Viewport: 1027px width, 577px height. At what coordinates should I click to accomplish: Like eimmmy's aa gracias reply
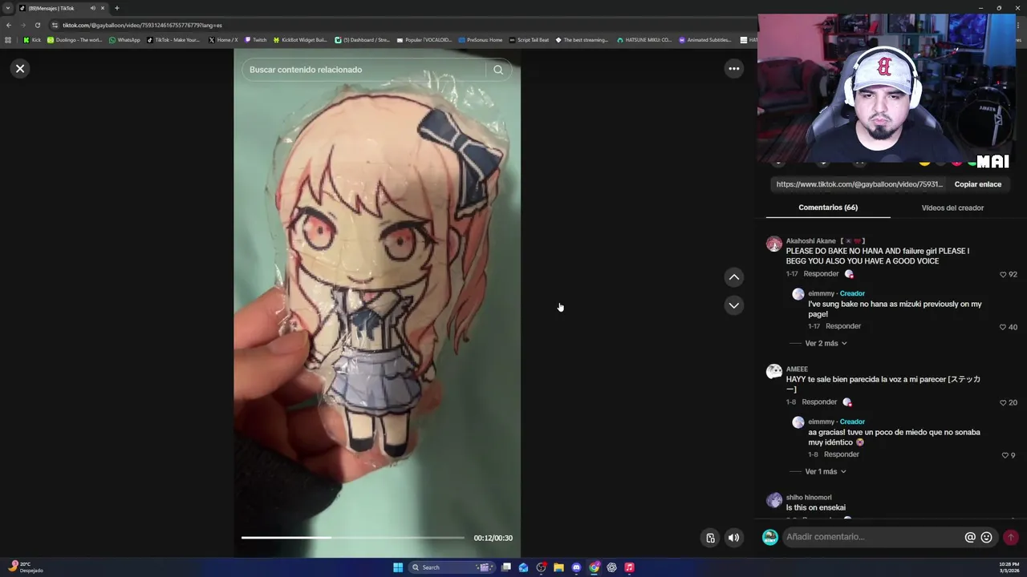pos(1005,455)
